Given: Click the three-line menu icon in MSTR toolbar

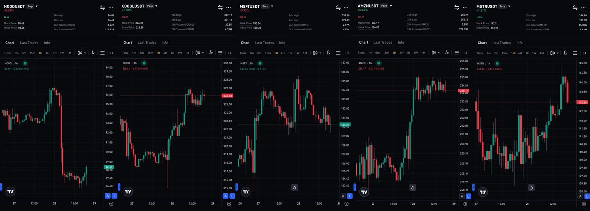Looking at the screenshot, I should 574,53.
